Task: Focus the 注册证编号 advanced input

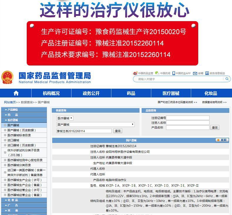Action: tap(188, 118)
